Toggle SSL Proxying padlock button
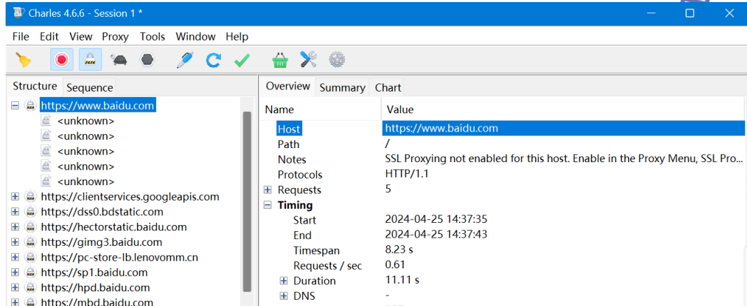747x306 pixels. point(90,59)
